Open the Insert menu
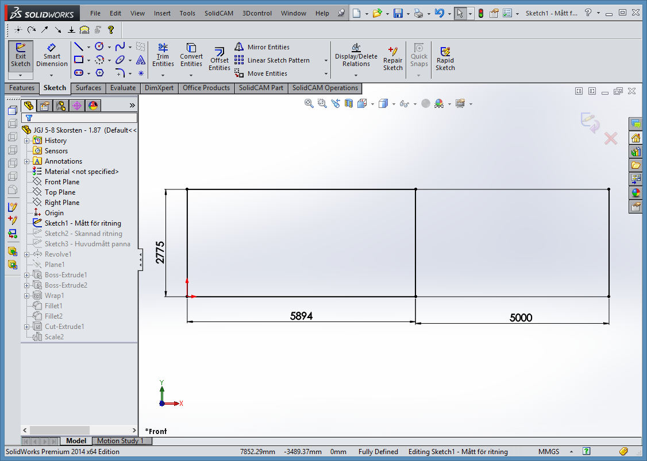 [x=162, y=13]
